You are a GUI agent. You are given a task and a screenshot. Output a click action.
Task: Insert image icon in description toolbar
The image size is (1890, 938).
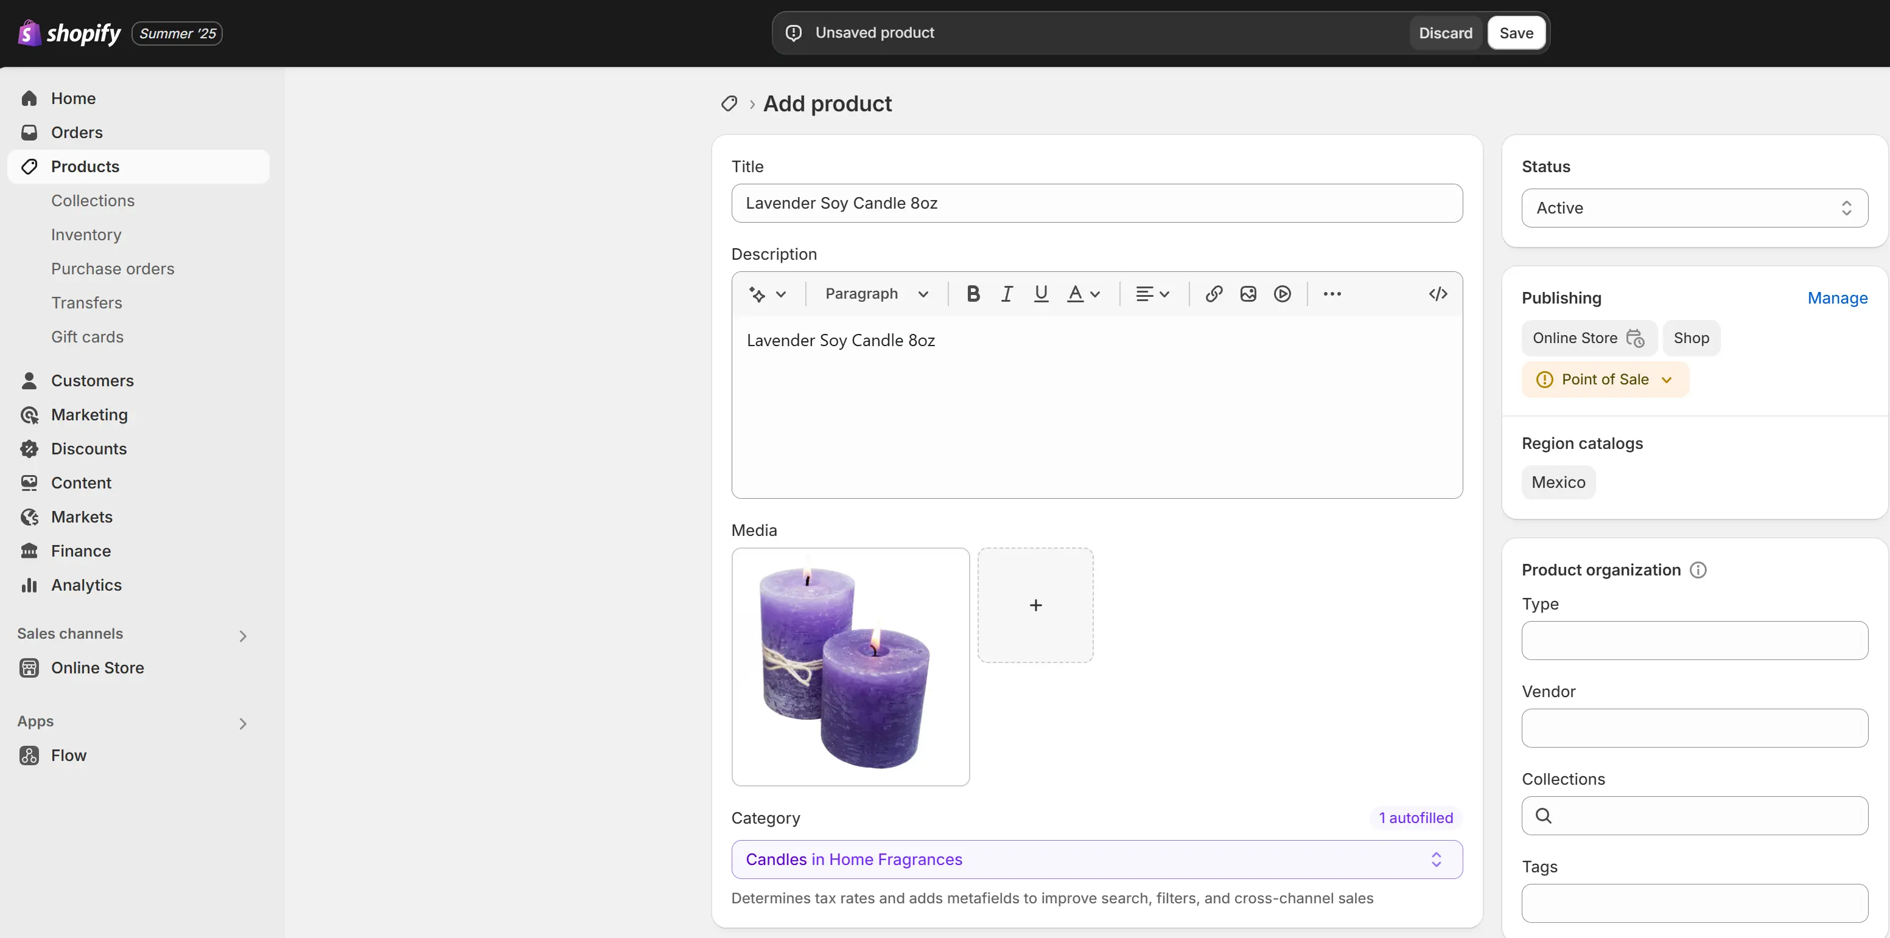click(x=1248, y=293)
